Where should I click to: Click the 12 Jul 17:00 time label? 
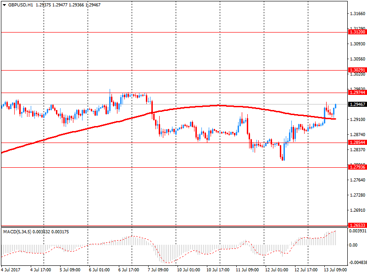306,270
